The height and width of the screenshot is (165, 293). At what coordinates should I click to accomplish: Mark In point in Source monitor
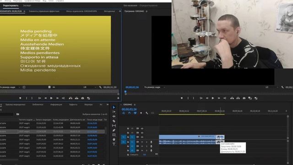tap(27, 98)
